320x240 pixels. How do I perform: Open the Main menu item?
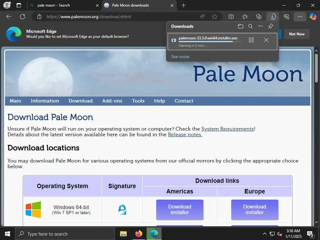point(16,101)
